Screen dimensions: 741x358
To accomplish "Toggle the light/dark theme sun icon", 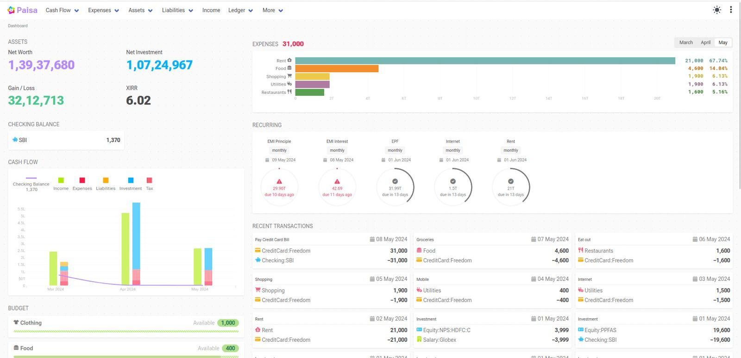I will [717, 10].
